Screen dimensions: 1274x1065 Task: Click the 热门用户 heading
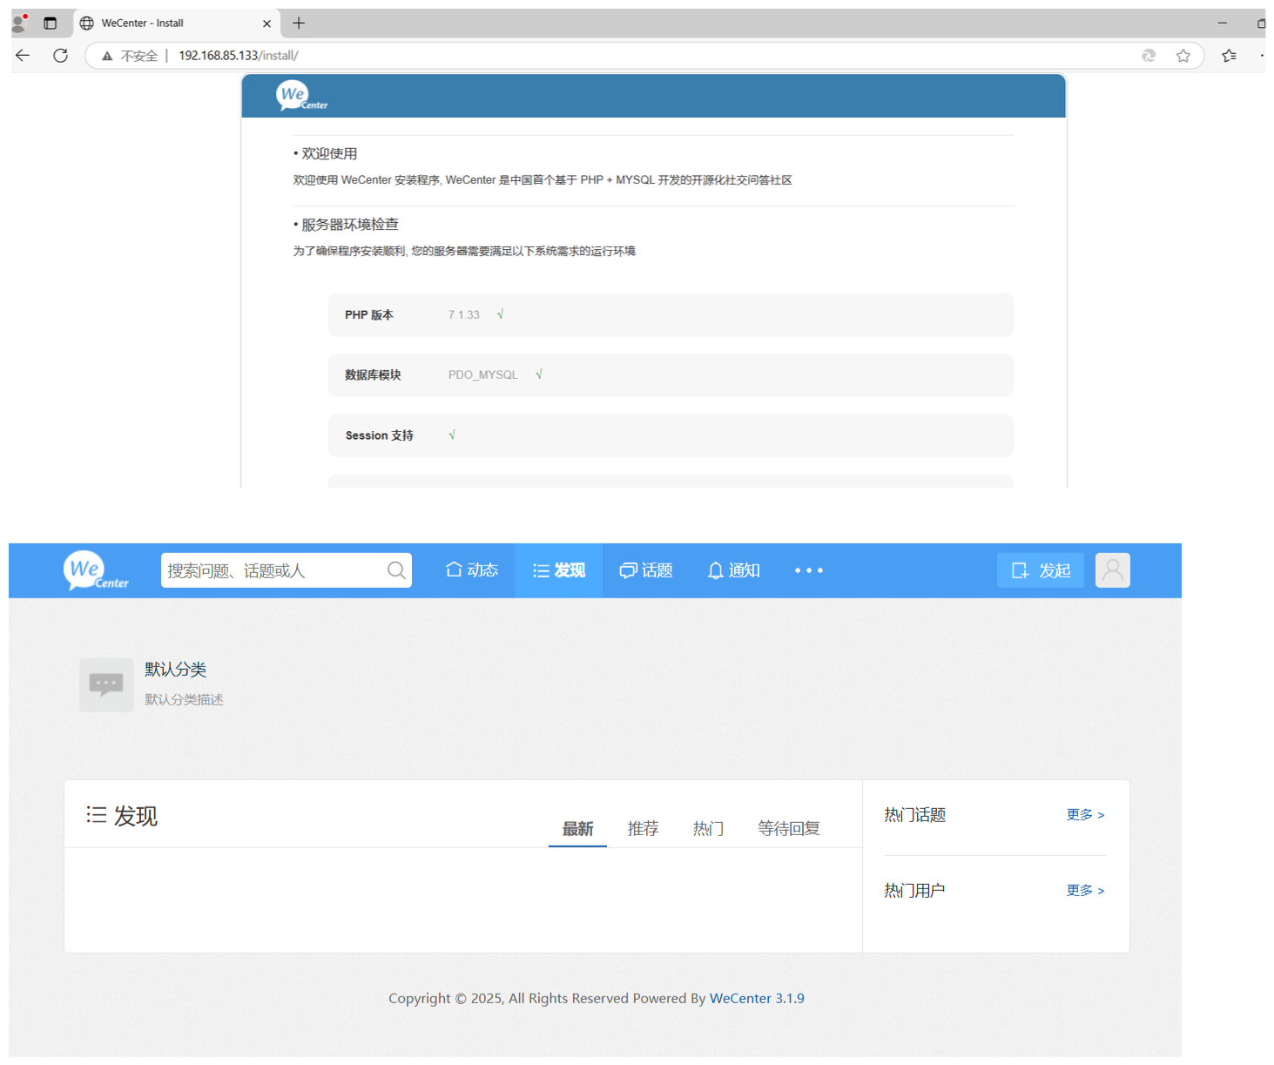[914, 891]
